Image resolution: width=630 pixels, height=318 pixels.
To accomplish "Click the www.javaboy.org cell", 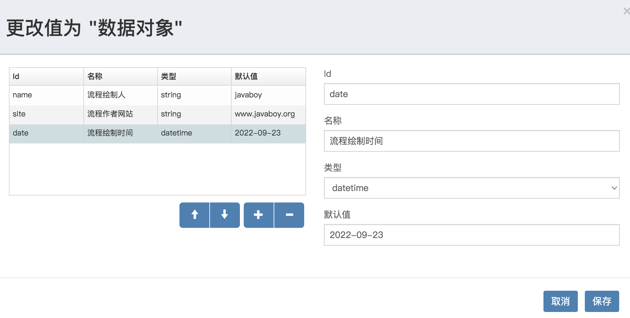I will point(265,114).
